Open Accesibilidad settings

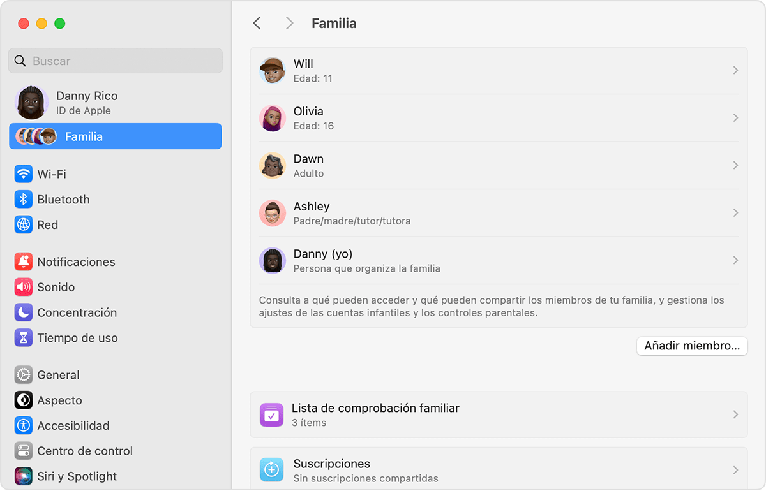tap(23, 425)
